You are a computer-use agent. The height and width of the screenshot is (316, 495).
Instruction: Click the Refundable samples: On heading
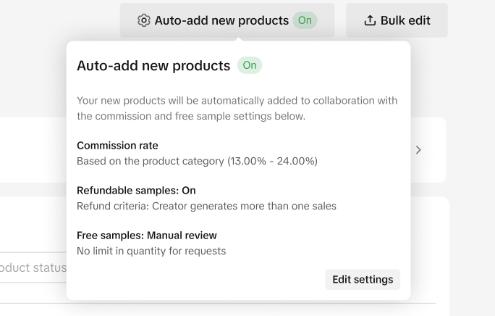tap(136, 191)
